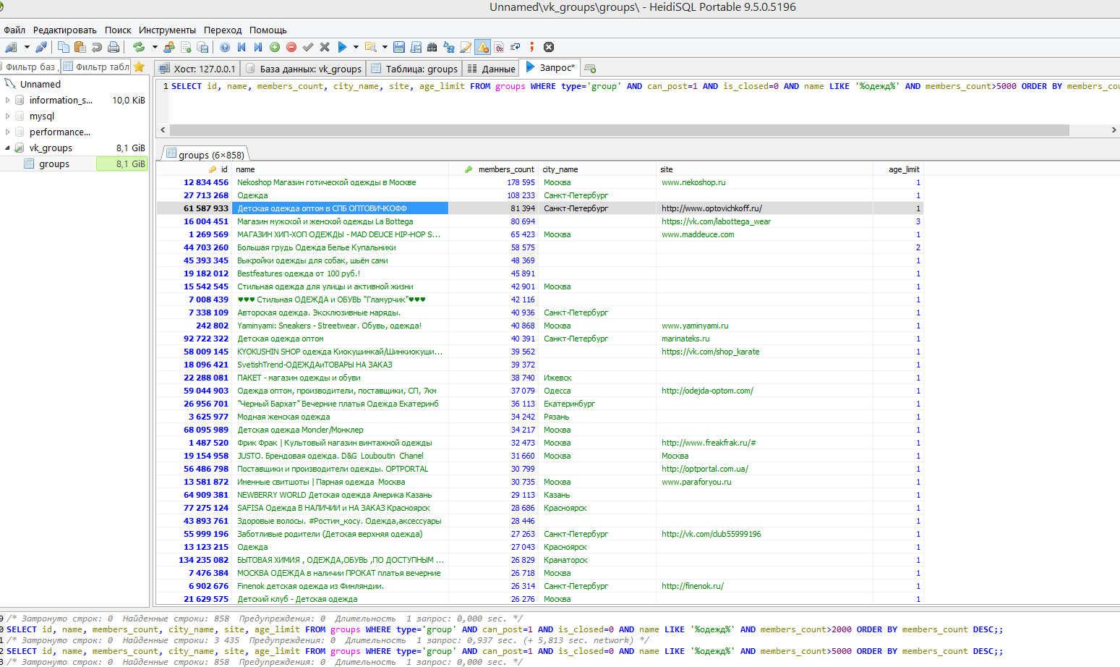Image resolution: width=1120 pixels, height=667 pixels.
Task: Toggle the query wrap long lines button
Action: tap(516, 47)
